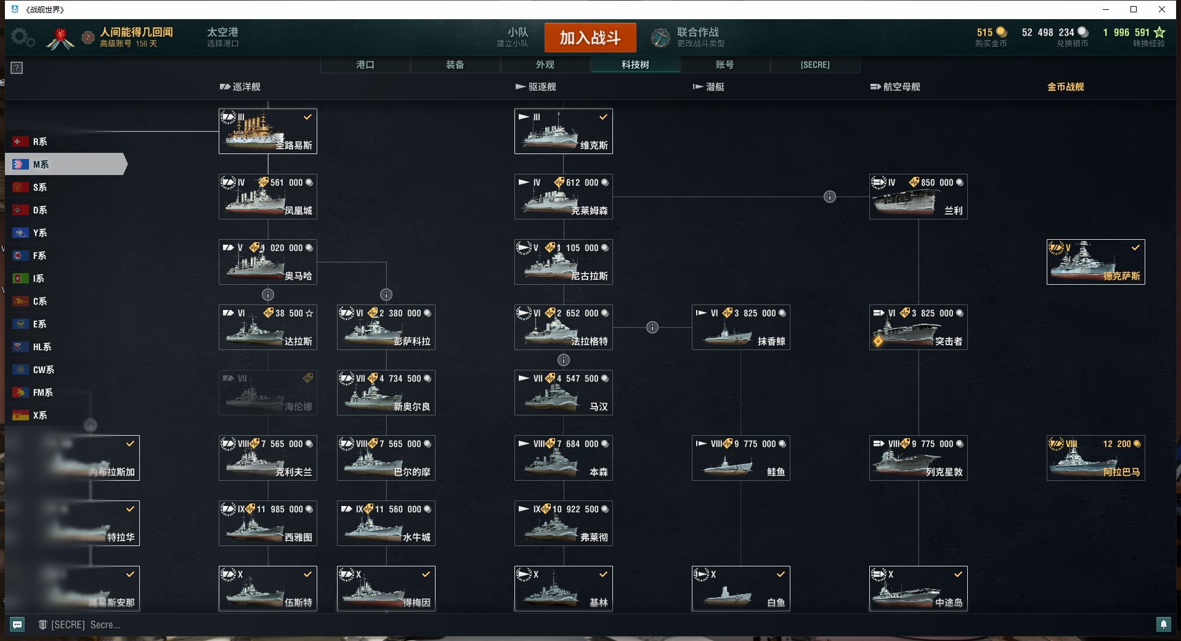This screenshot has width=1181, height=641.
Task: Select the M系 nation in sidebar
Action: [x=65, y=164]
